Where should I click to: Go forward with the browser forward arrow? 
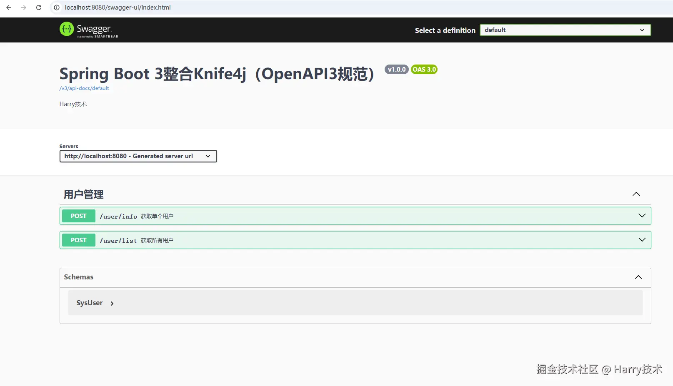click(24, 7)
